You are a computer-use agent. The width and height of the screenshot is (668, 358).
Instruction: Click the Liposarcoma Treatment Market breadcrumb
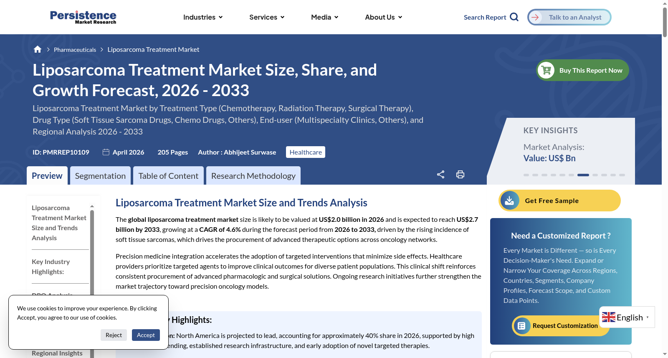(153, 49)
